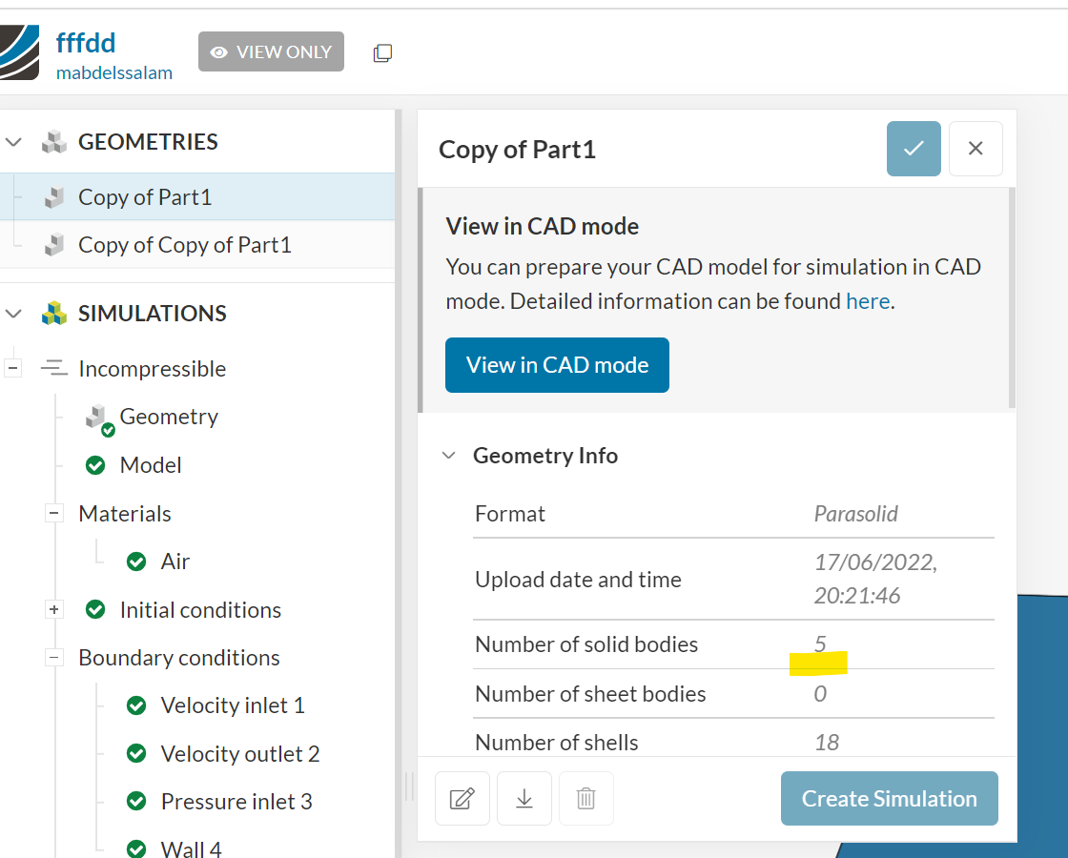1068x858 pixels.
Task: Select Copy of Copy of Part1 geometry
Action: [x=184, y=245]
